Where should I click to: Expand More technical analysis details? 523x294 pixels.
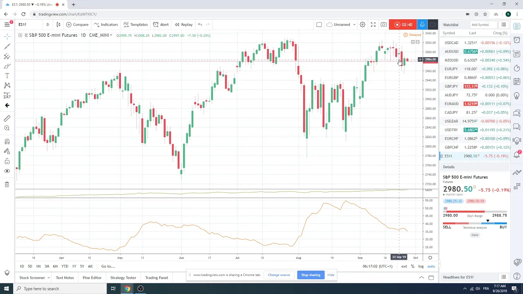click(x=475, y=235)
